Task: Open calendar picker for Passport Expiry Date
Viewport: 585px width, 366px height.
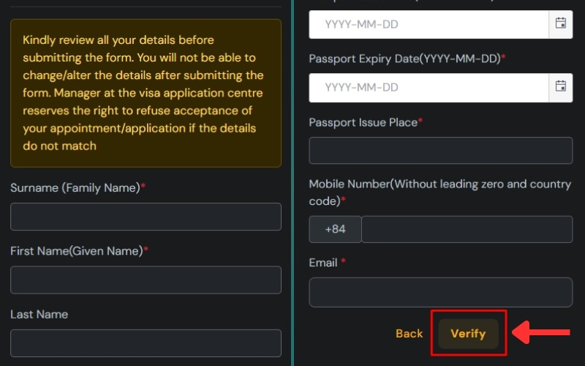Action: click(x=561, y=87)
